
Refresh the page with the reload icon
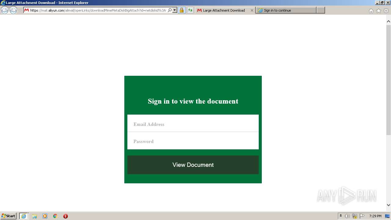(x=190, y=10)
